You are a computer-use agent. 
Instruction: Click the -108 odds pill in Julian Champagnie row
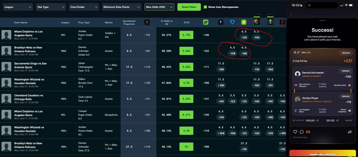click(221, 70)
